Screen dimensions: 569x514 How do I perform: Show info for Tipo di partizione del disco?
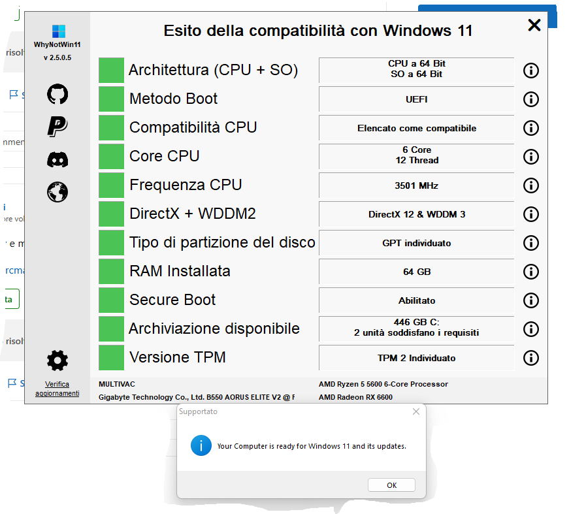pyautogui.click(x=531, y=243)
